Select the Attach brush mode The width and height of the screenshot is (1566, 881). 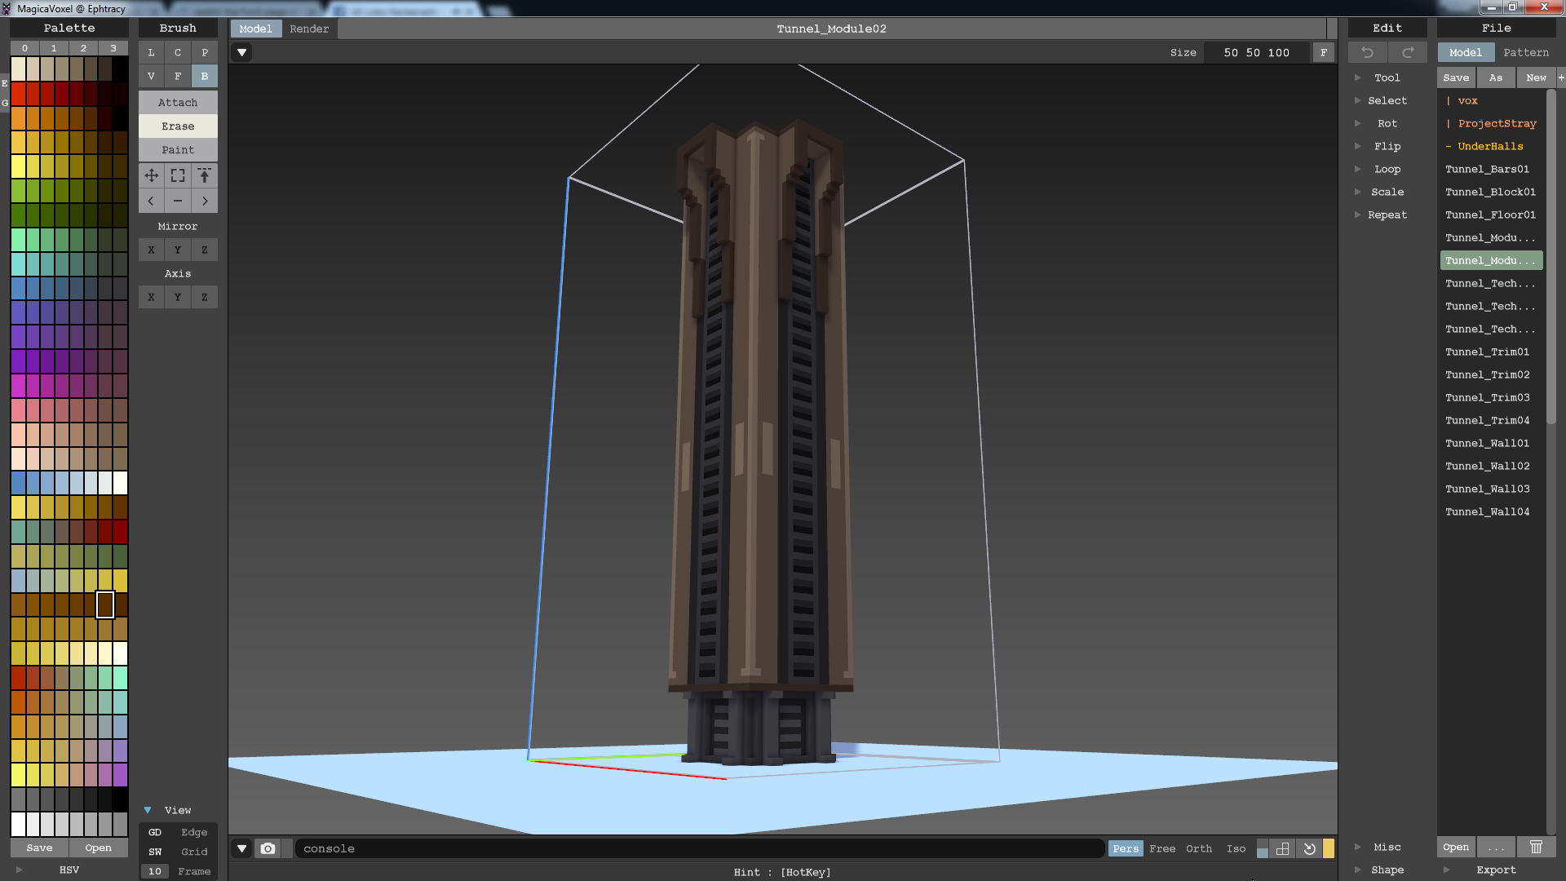(x=178, y=102)
